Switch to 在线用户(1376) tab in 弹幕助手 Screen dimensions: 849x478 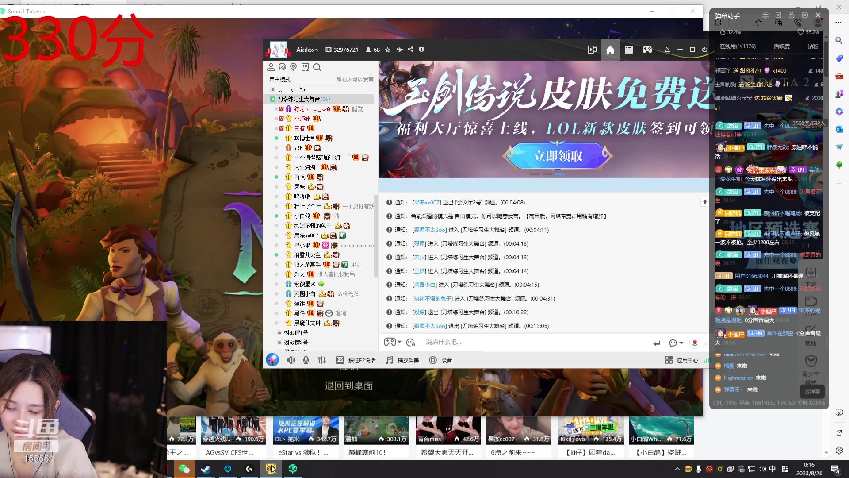[738, 46]
